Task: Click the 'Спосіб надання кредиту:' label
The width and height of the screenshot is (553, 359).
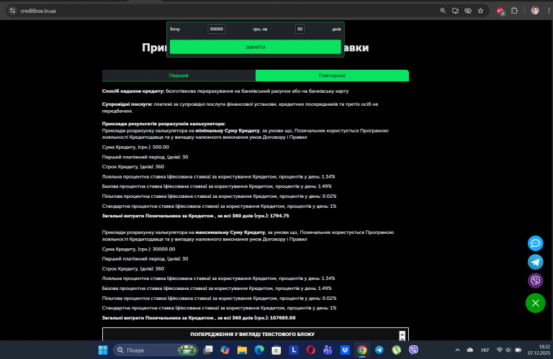Action: pos(133,91)
